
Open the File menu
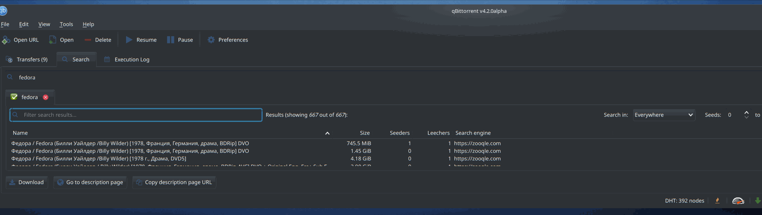[x=5, y=24]
